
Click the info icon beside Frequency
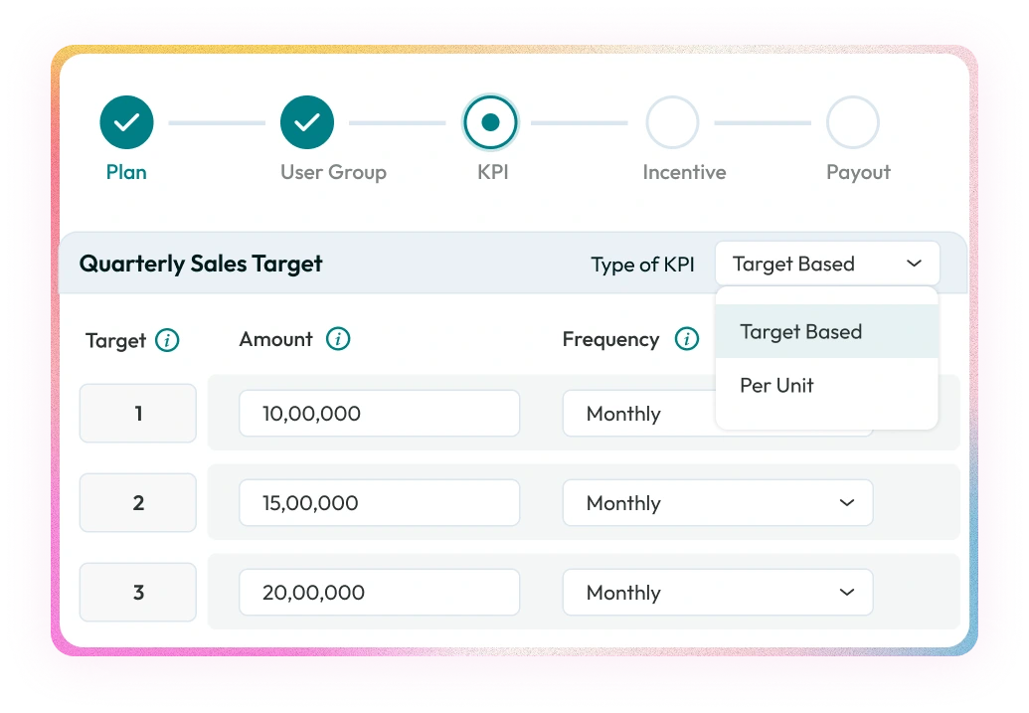click(x=685, y=339)
